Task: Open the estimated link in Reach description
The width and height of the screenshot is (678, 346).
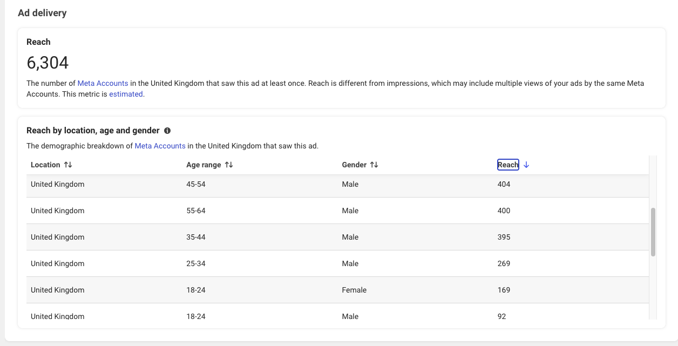Action: click(x=126, y=94)
